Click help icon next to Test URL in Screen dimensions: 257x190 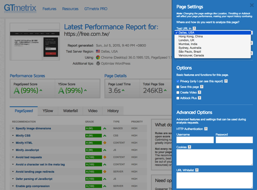(194, 29)
